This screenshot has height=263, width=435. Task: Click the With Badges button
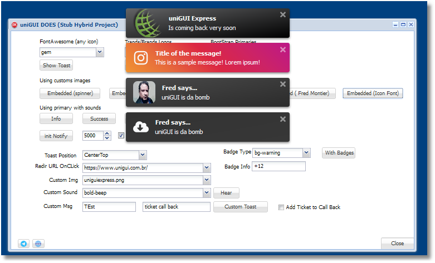[x=339, y=153]
